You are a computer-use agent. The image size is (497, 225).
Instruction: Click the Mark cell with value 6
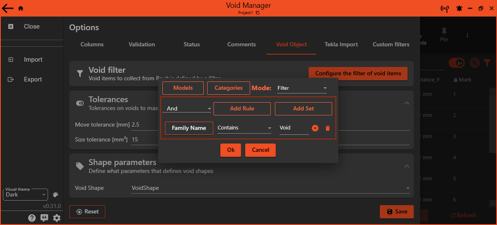[x=454, y=200]
